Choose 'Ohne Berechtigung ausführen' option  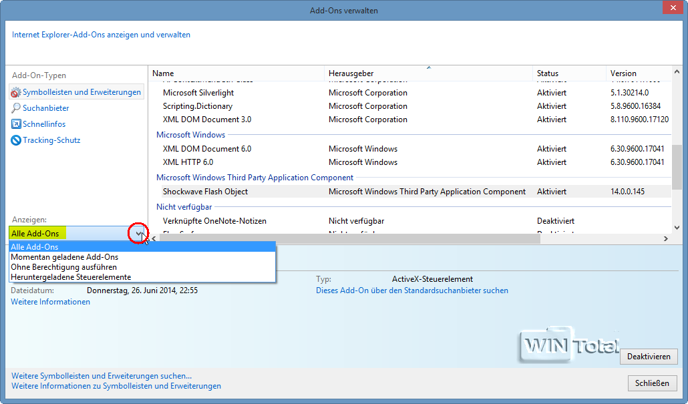[142, 267]
